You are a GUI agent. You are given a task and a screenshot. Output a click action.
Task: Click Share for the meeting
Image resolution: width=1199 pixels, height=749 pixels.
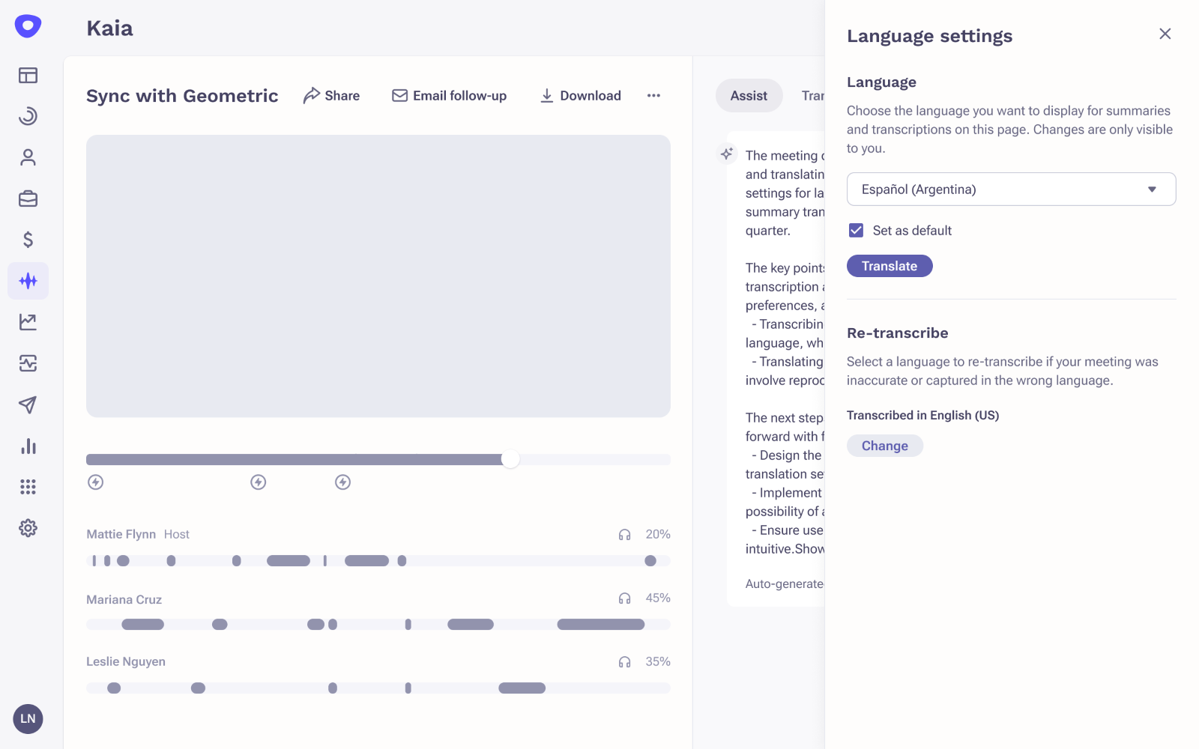(331, 96)
